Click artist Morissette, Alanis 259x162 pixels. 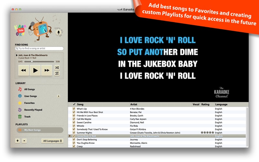point(139,143)
